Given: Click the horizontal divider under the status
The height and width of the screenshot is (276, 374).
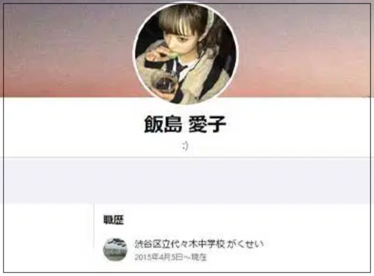Looking at the screenshot, I should [x=187, y=158].
